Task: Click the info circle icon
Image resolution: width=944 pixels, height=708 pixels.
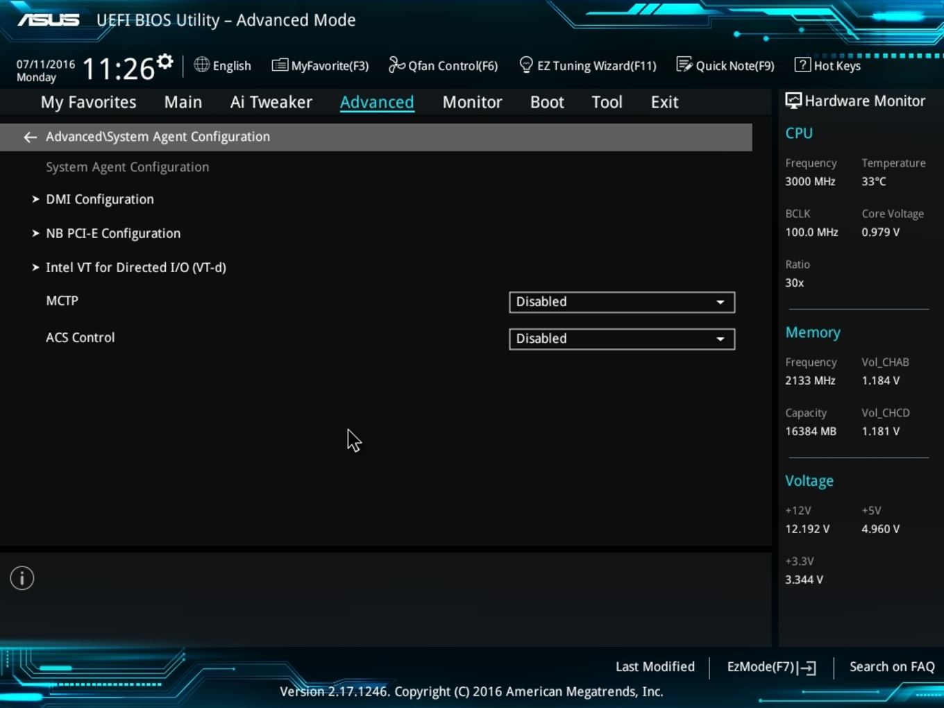Action: point(22,578)
